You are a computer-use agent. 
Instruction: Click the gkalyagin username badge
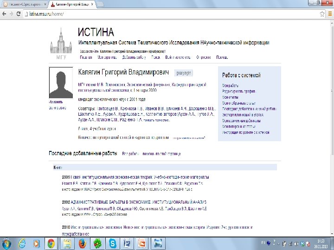(183, 73)
